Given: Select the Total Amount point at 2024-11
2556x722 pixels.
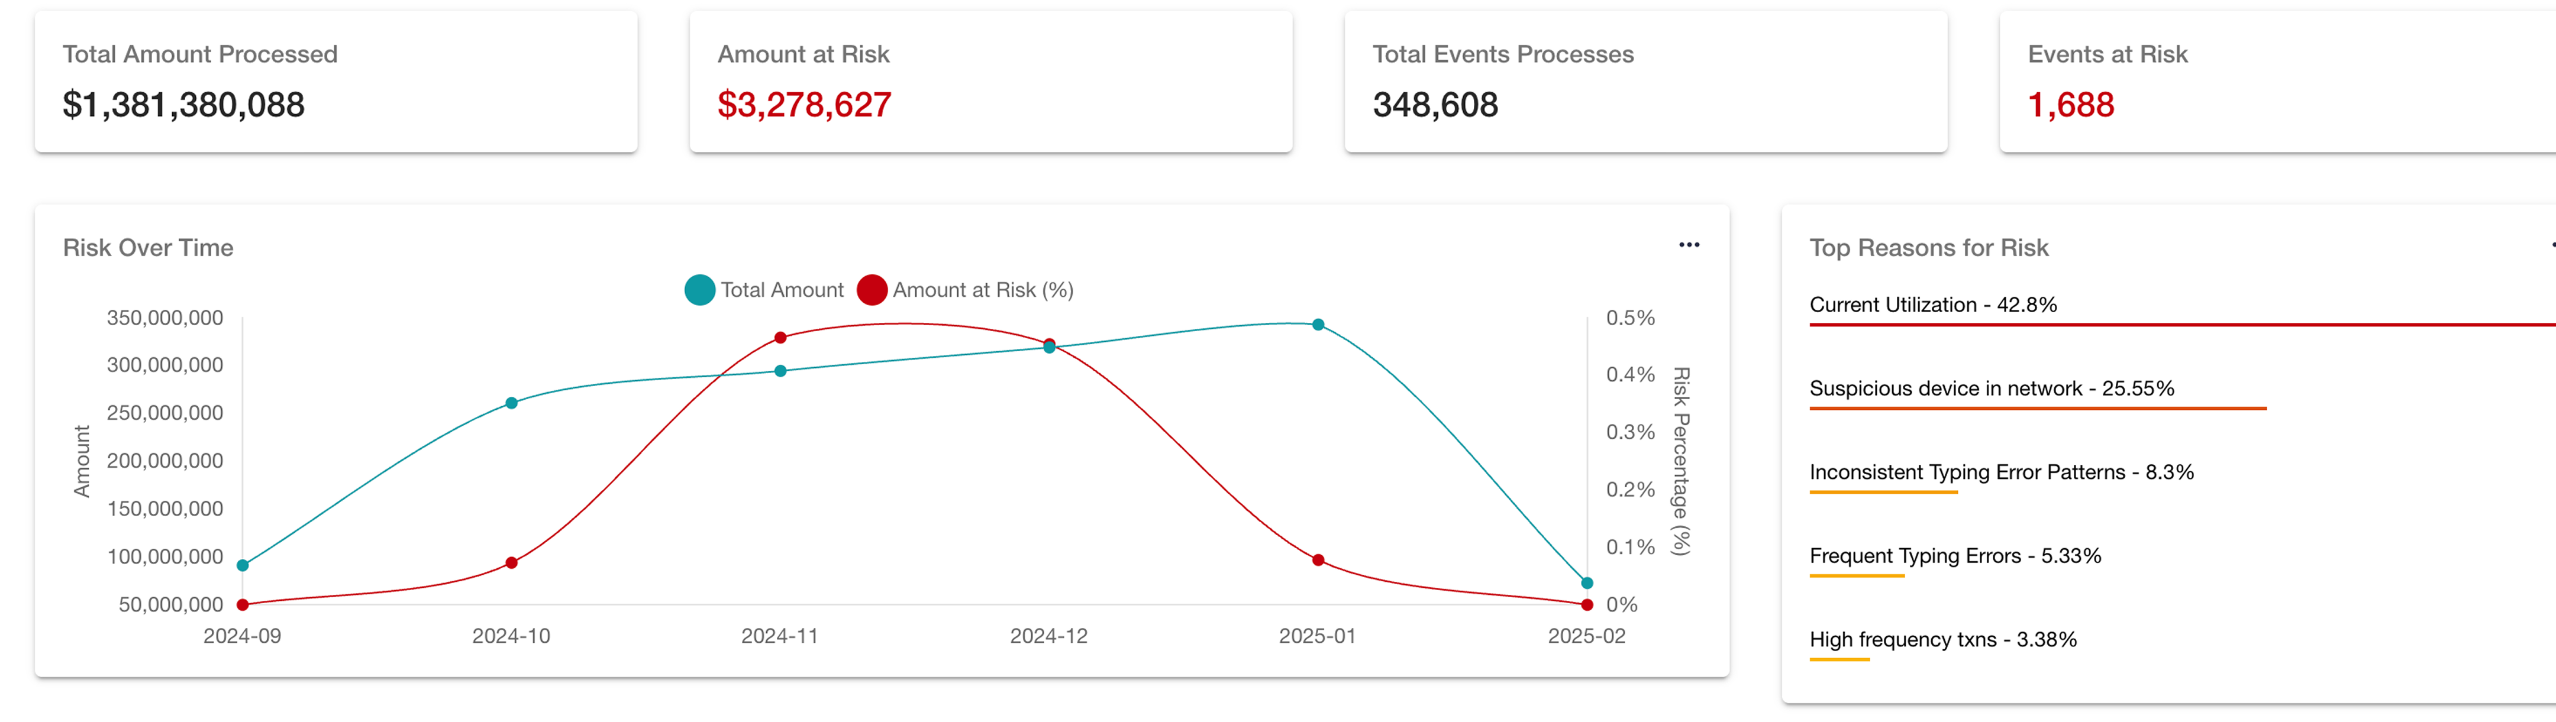Looking at the screenshot, I should point(780,371).
